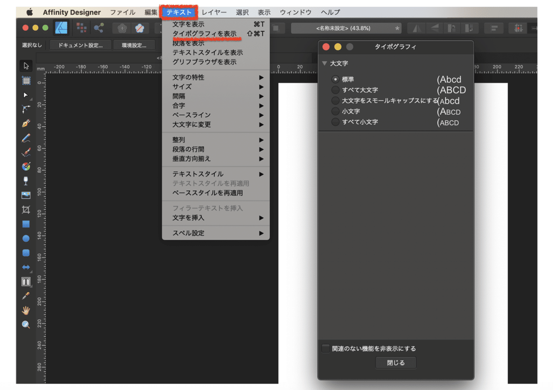Viewport: 553px width, 390px height.
Task: Open the レイヤー menu
Action: coord(214,12)
